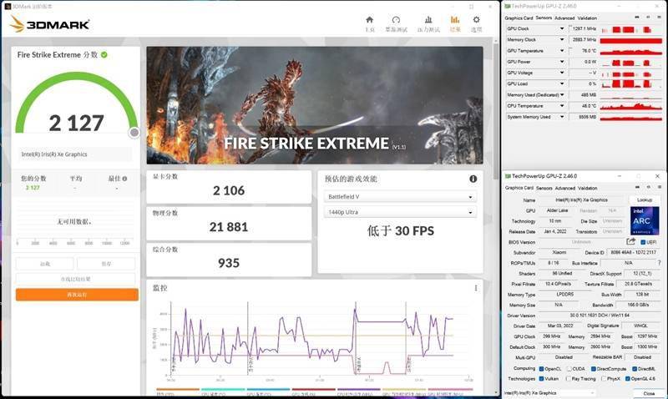Viewport: 668px width, 399px height.
Task: Switch to Advanced tab in upper GPU-Z window
Action: point(564,18)
